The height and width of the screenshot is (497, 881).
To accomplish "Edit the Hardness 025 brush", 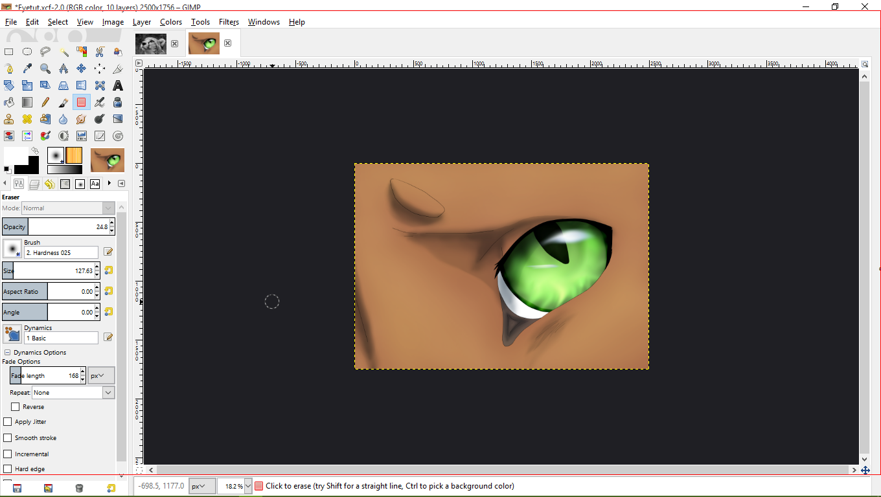I will [108, 252].
